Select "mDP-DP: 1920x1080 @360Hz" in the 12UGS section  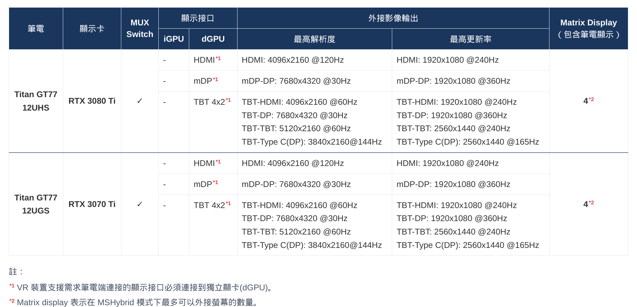coord(453,184)
